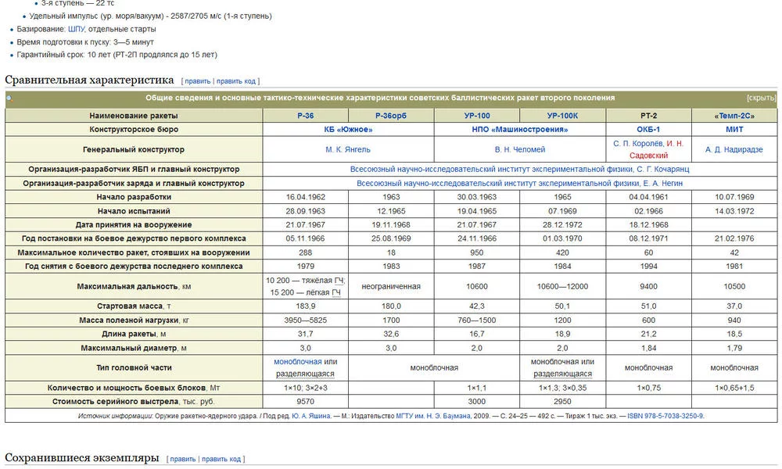This screenshot has width=782, height=469.
Task: Open the Р-36 missile column link
Action: 305,116
